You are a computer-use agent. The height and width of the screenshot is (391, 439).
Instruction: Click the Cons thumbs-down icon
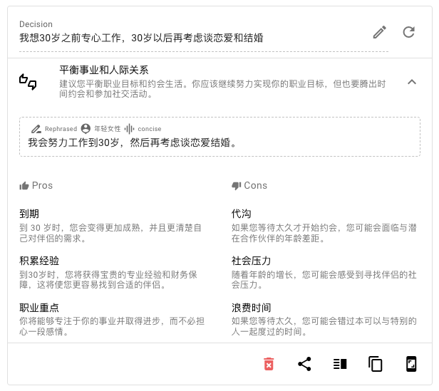pyautogui.click(x=237, y=186)
